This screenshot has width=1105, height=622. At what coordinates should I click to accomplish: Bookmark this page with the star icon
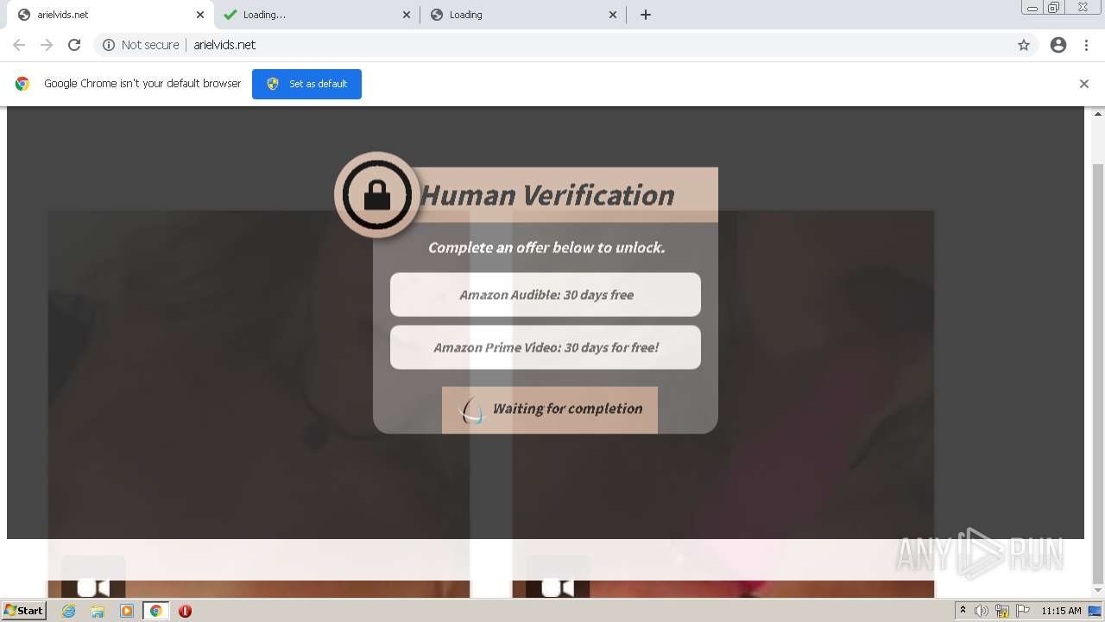[x=1024, y=45]
